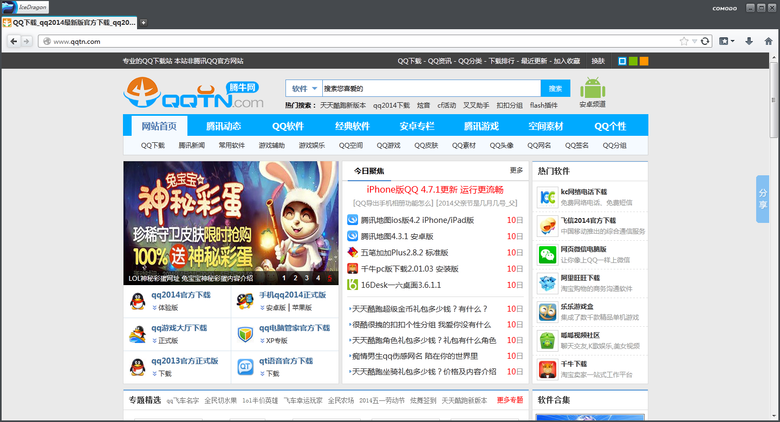The width and height of the screenshot is (780, 422).
Task: Choose the blue skin color swatch
Action: (x=623, y=61)
